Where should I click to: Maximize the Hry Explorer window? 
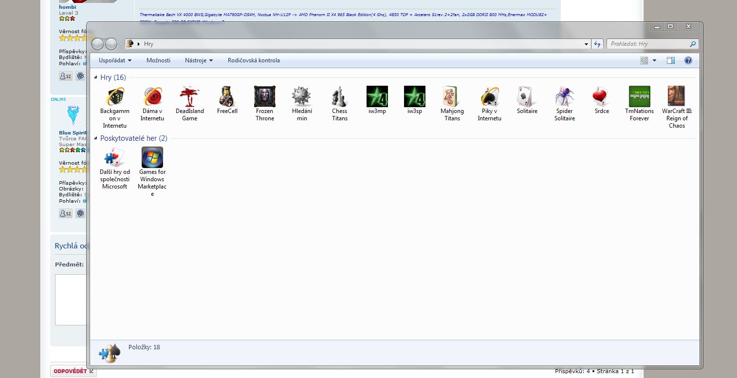tap(670, 27)
